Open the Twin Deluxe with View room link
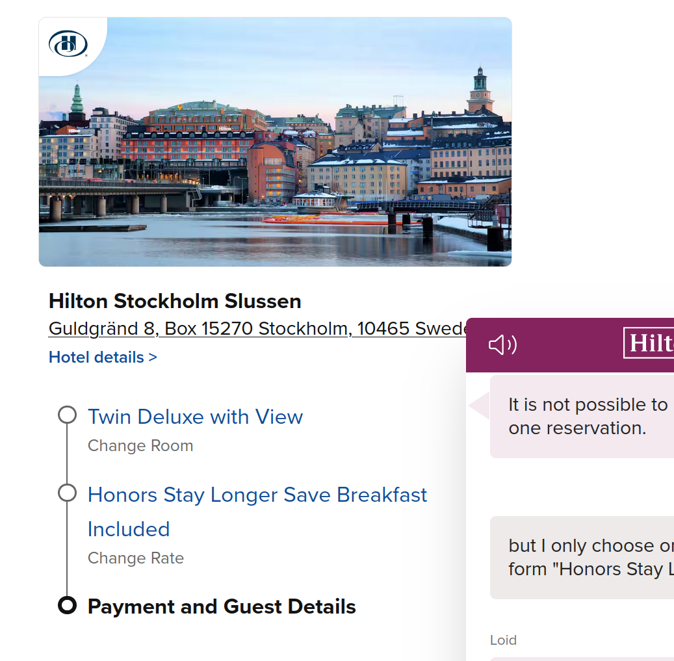Screen dimensions: 674x661 click(195, 417)
